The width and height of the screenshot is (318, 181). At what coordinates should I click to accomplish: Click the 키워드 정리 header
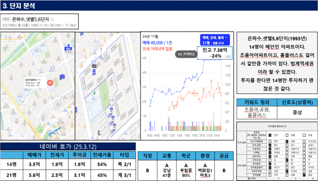(257, 102)
